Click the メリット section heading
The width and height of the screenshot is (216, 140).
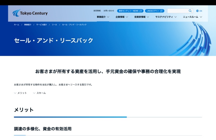[x=24, y=110]
